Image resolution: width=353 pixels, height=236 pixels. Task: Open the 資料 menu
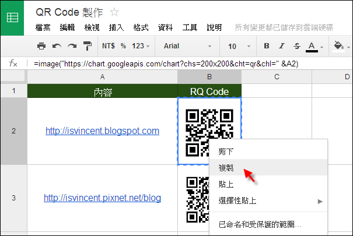click(166, 27)
